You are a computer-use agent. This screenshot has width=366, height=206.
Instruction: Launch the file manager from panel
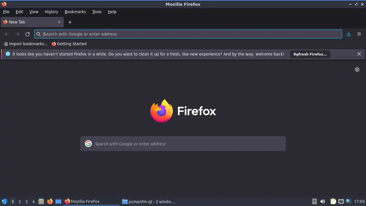tap(41, 201)
